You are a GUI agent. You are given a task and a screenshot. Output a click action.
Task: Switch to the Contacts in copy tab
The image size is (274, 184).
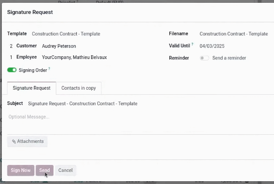tap(79, 88)
